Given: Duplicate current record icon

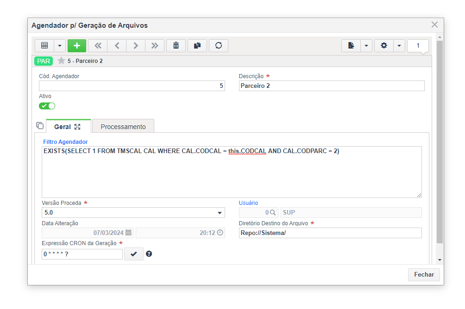Looking at the screenshot, I should [x=197, y=46].
